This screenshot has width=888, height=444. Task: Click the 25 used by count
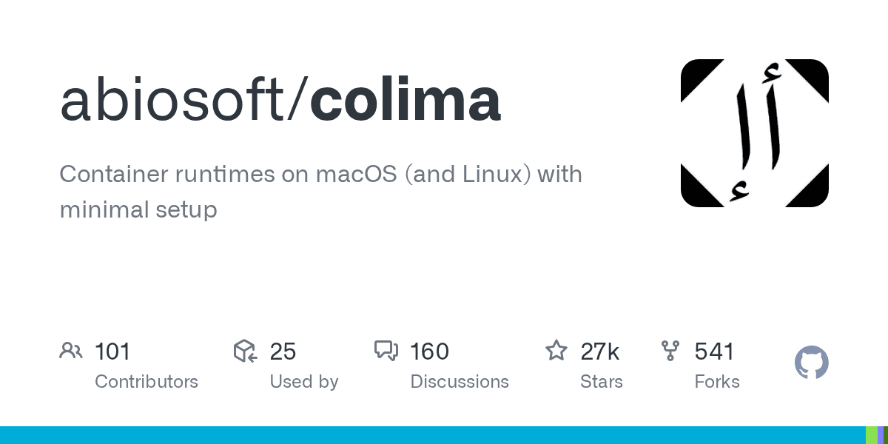(283, 351)
